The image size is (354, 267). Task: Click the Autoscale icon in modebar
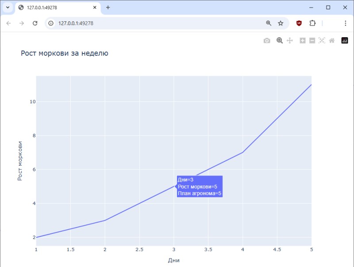click(322, 41)
